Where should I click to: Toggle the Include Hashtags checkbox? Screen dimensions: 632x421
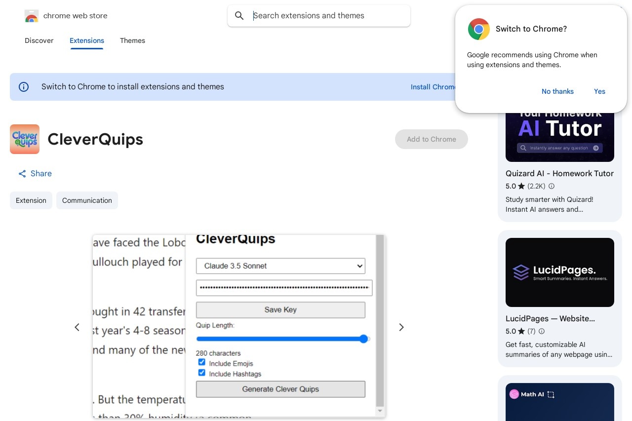point(201,373)
